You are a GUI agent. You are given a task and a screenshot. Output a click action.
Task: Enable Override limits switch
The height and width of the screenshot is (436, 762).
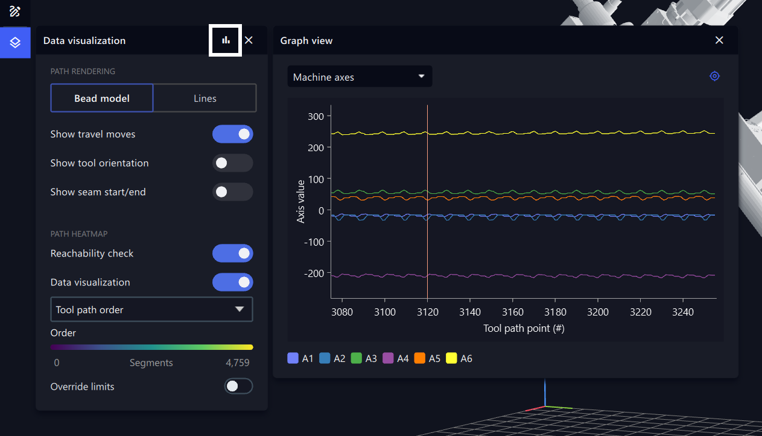[x=238, y=387]
